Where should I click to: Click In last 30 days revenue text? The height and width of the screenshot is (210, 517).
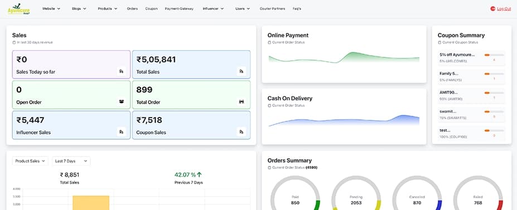click(35, 42)
